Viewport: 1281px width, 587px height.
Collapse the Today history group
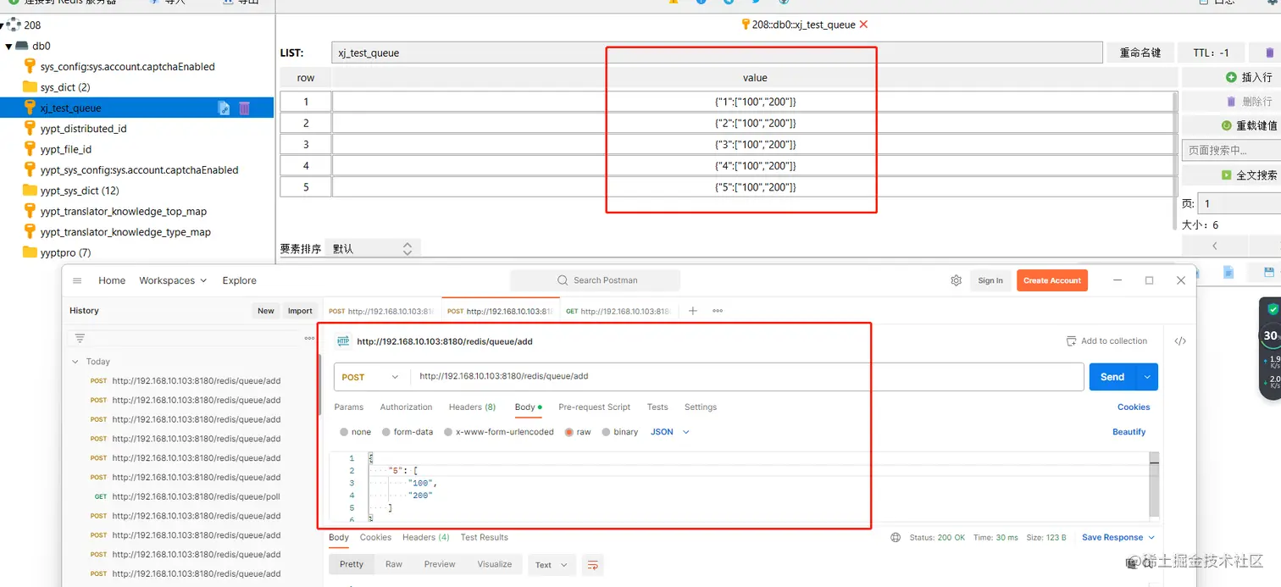pos(75,362)
